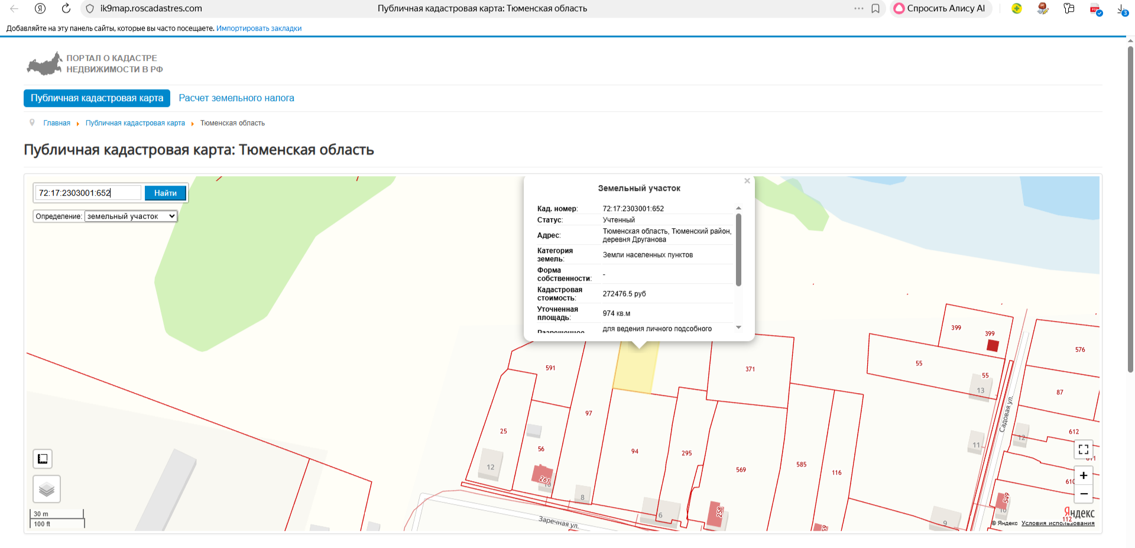Focus the cadastral number search field
This screenshot has height=548, width=1135.
[x=89, y=193]
